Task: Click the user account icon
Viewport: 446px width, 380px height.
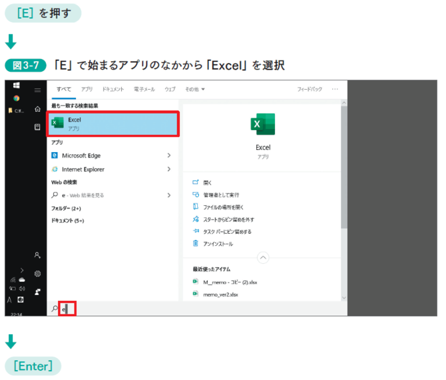Action: point(37,255)
